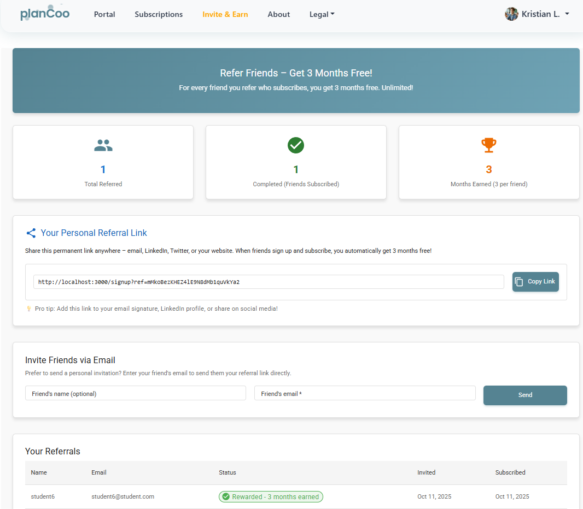Image resolution: width=583 pixels, height=509 pixels.
Task: Click into the Friend's email field
Action: 364,393
